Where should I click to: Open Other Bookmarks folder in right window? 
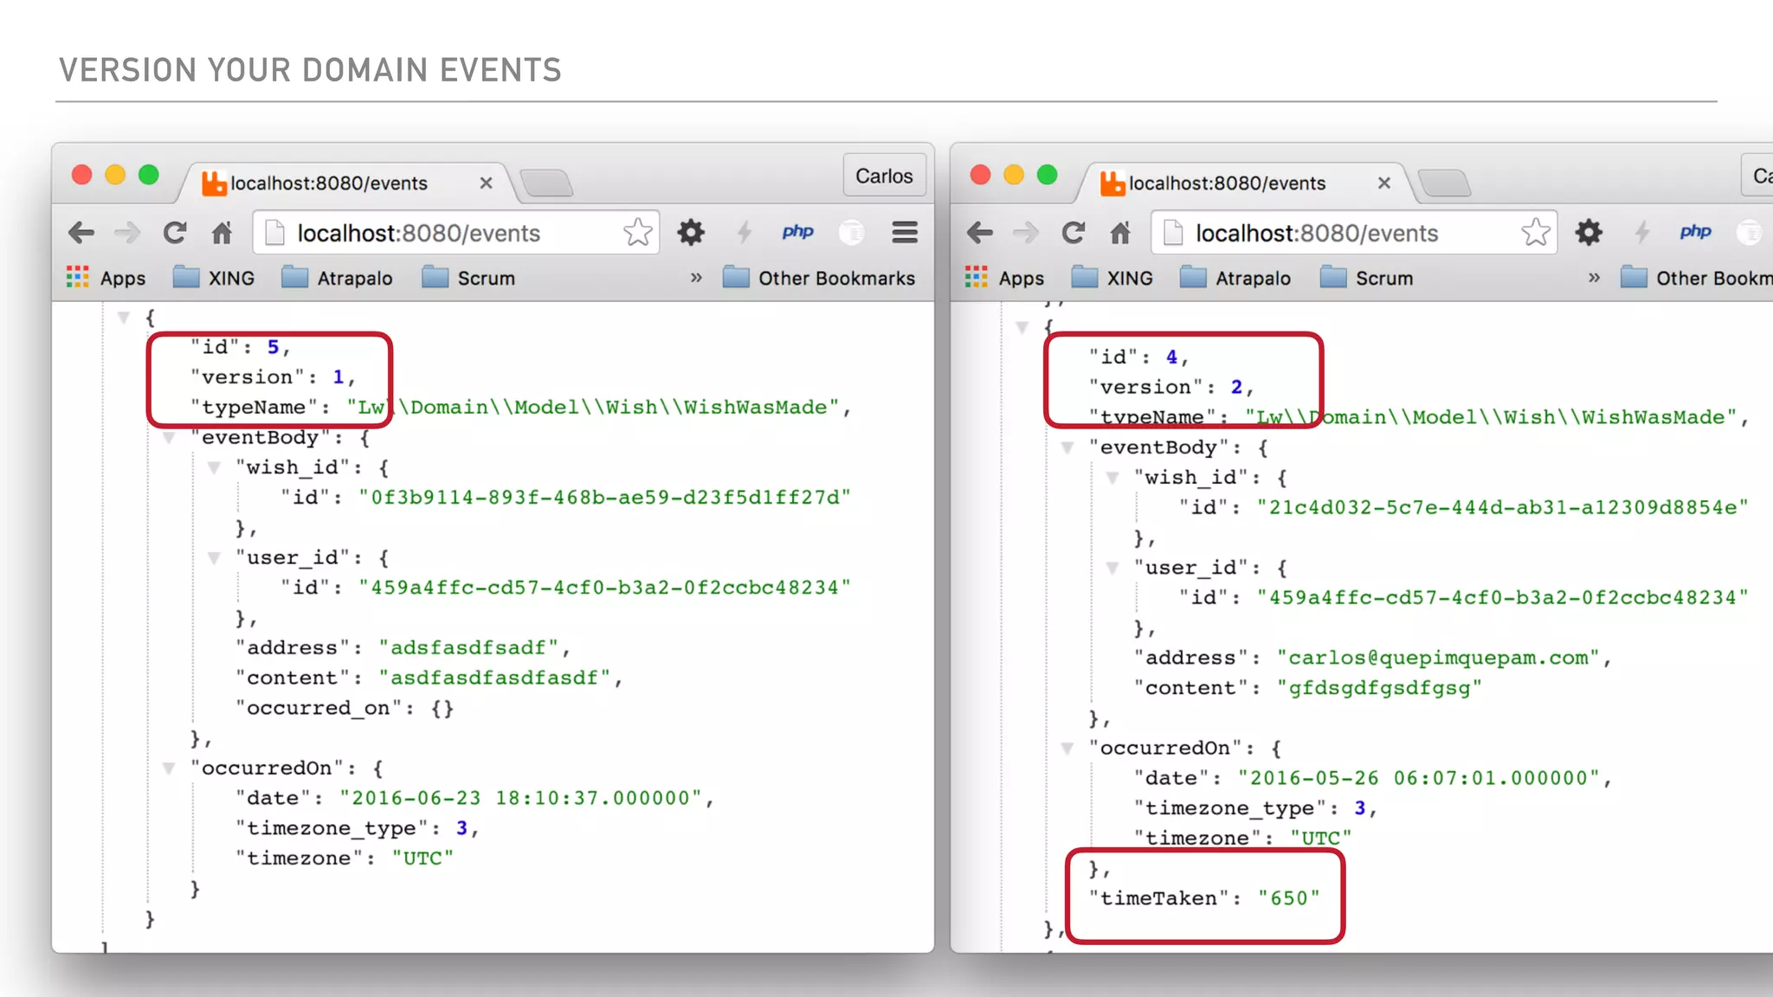pyautogui.click(x=1697, y=278)
